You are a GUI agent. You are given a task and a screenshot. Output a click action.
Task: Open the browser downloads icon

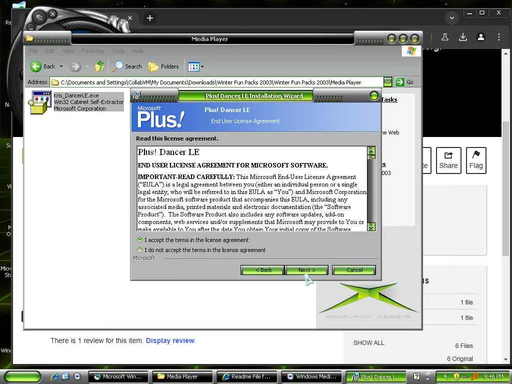(x=462, y=37)
